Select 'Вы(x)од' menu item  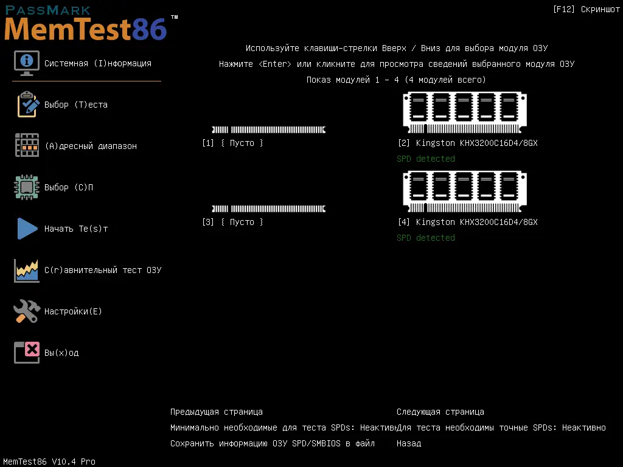point(61,353)
